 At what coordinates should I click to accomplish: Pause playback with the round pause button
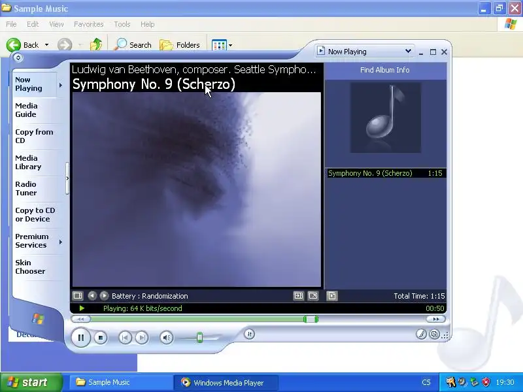80,338
